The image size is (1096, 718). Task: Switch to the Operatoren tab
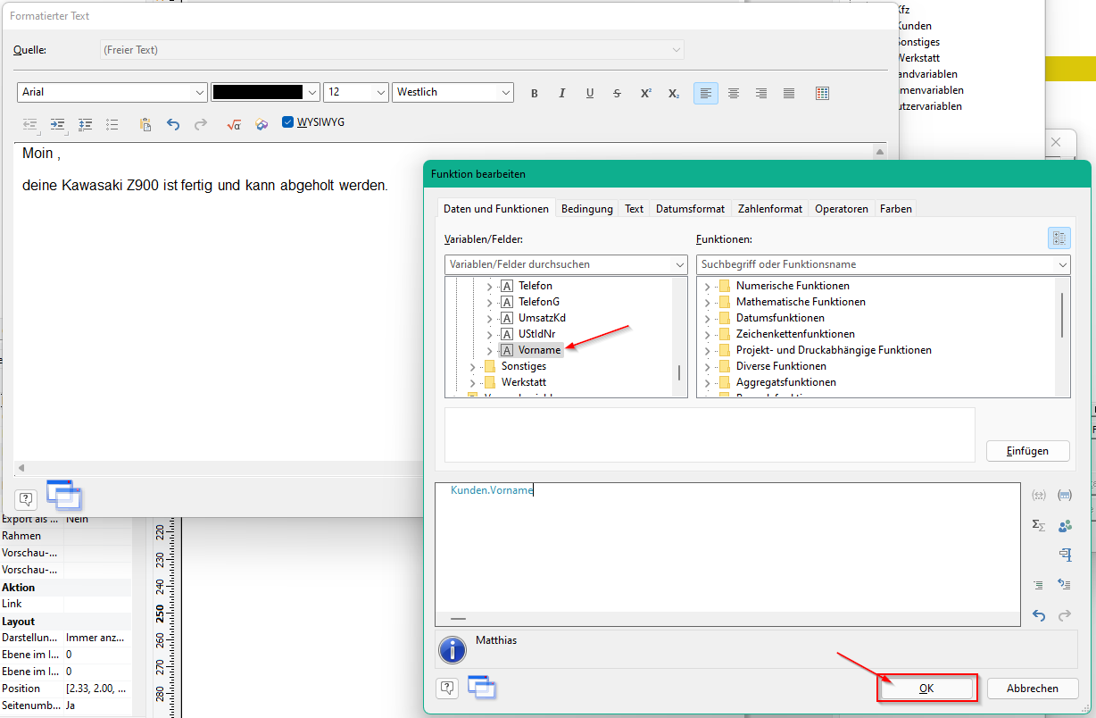coord(842,209)
